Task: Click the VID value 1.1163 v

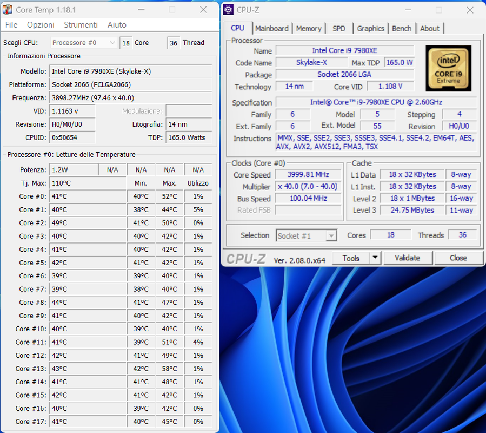Action: [72, 111]
